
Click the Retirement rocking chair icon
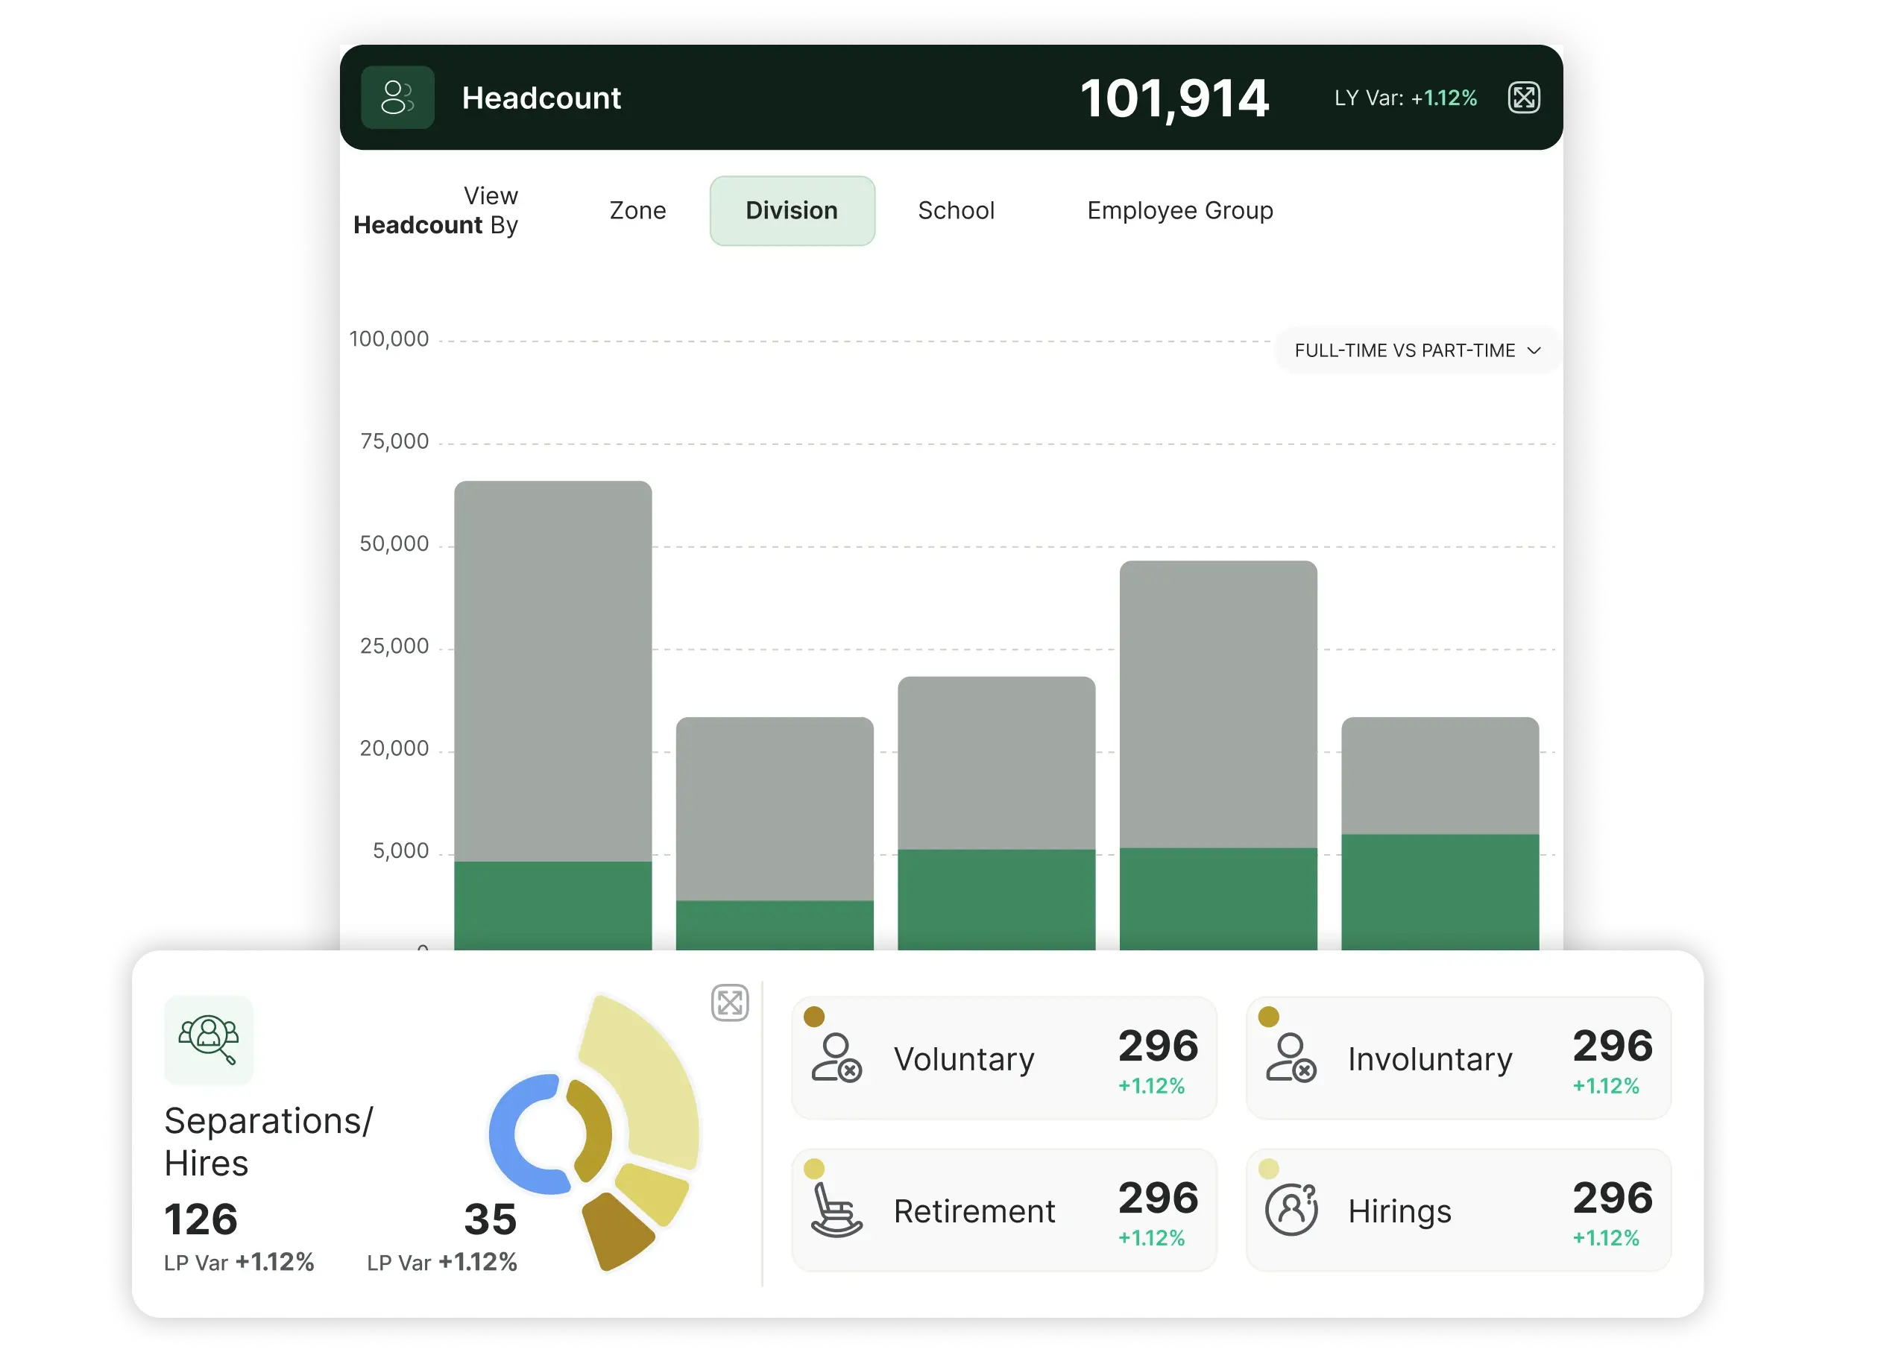[x=836, y=1210]
